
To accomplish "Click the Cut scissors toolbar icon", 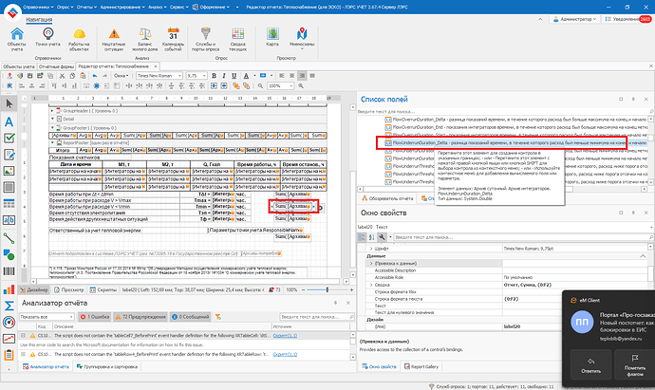I will [63, 76].
